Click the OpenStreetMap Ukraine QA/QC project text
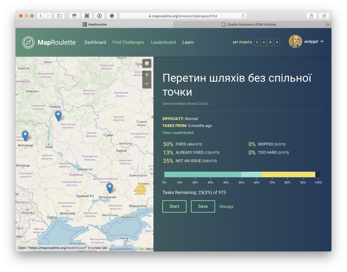 [x=185, y=103]
